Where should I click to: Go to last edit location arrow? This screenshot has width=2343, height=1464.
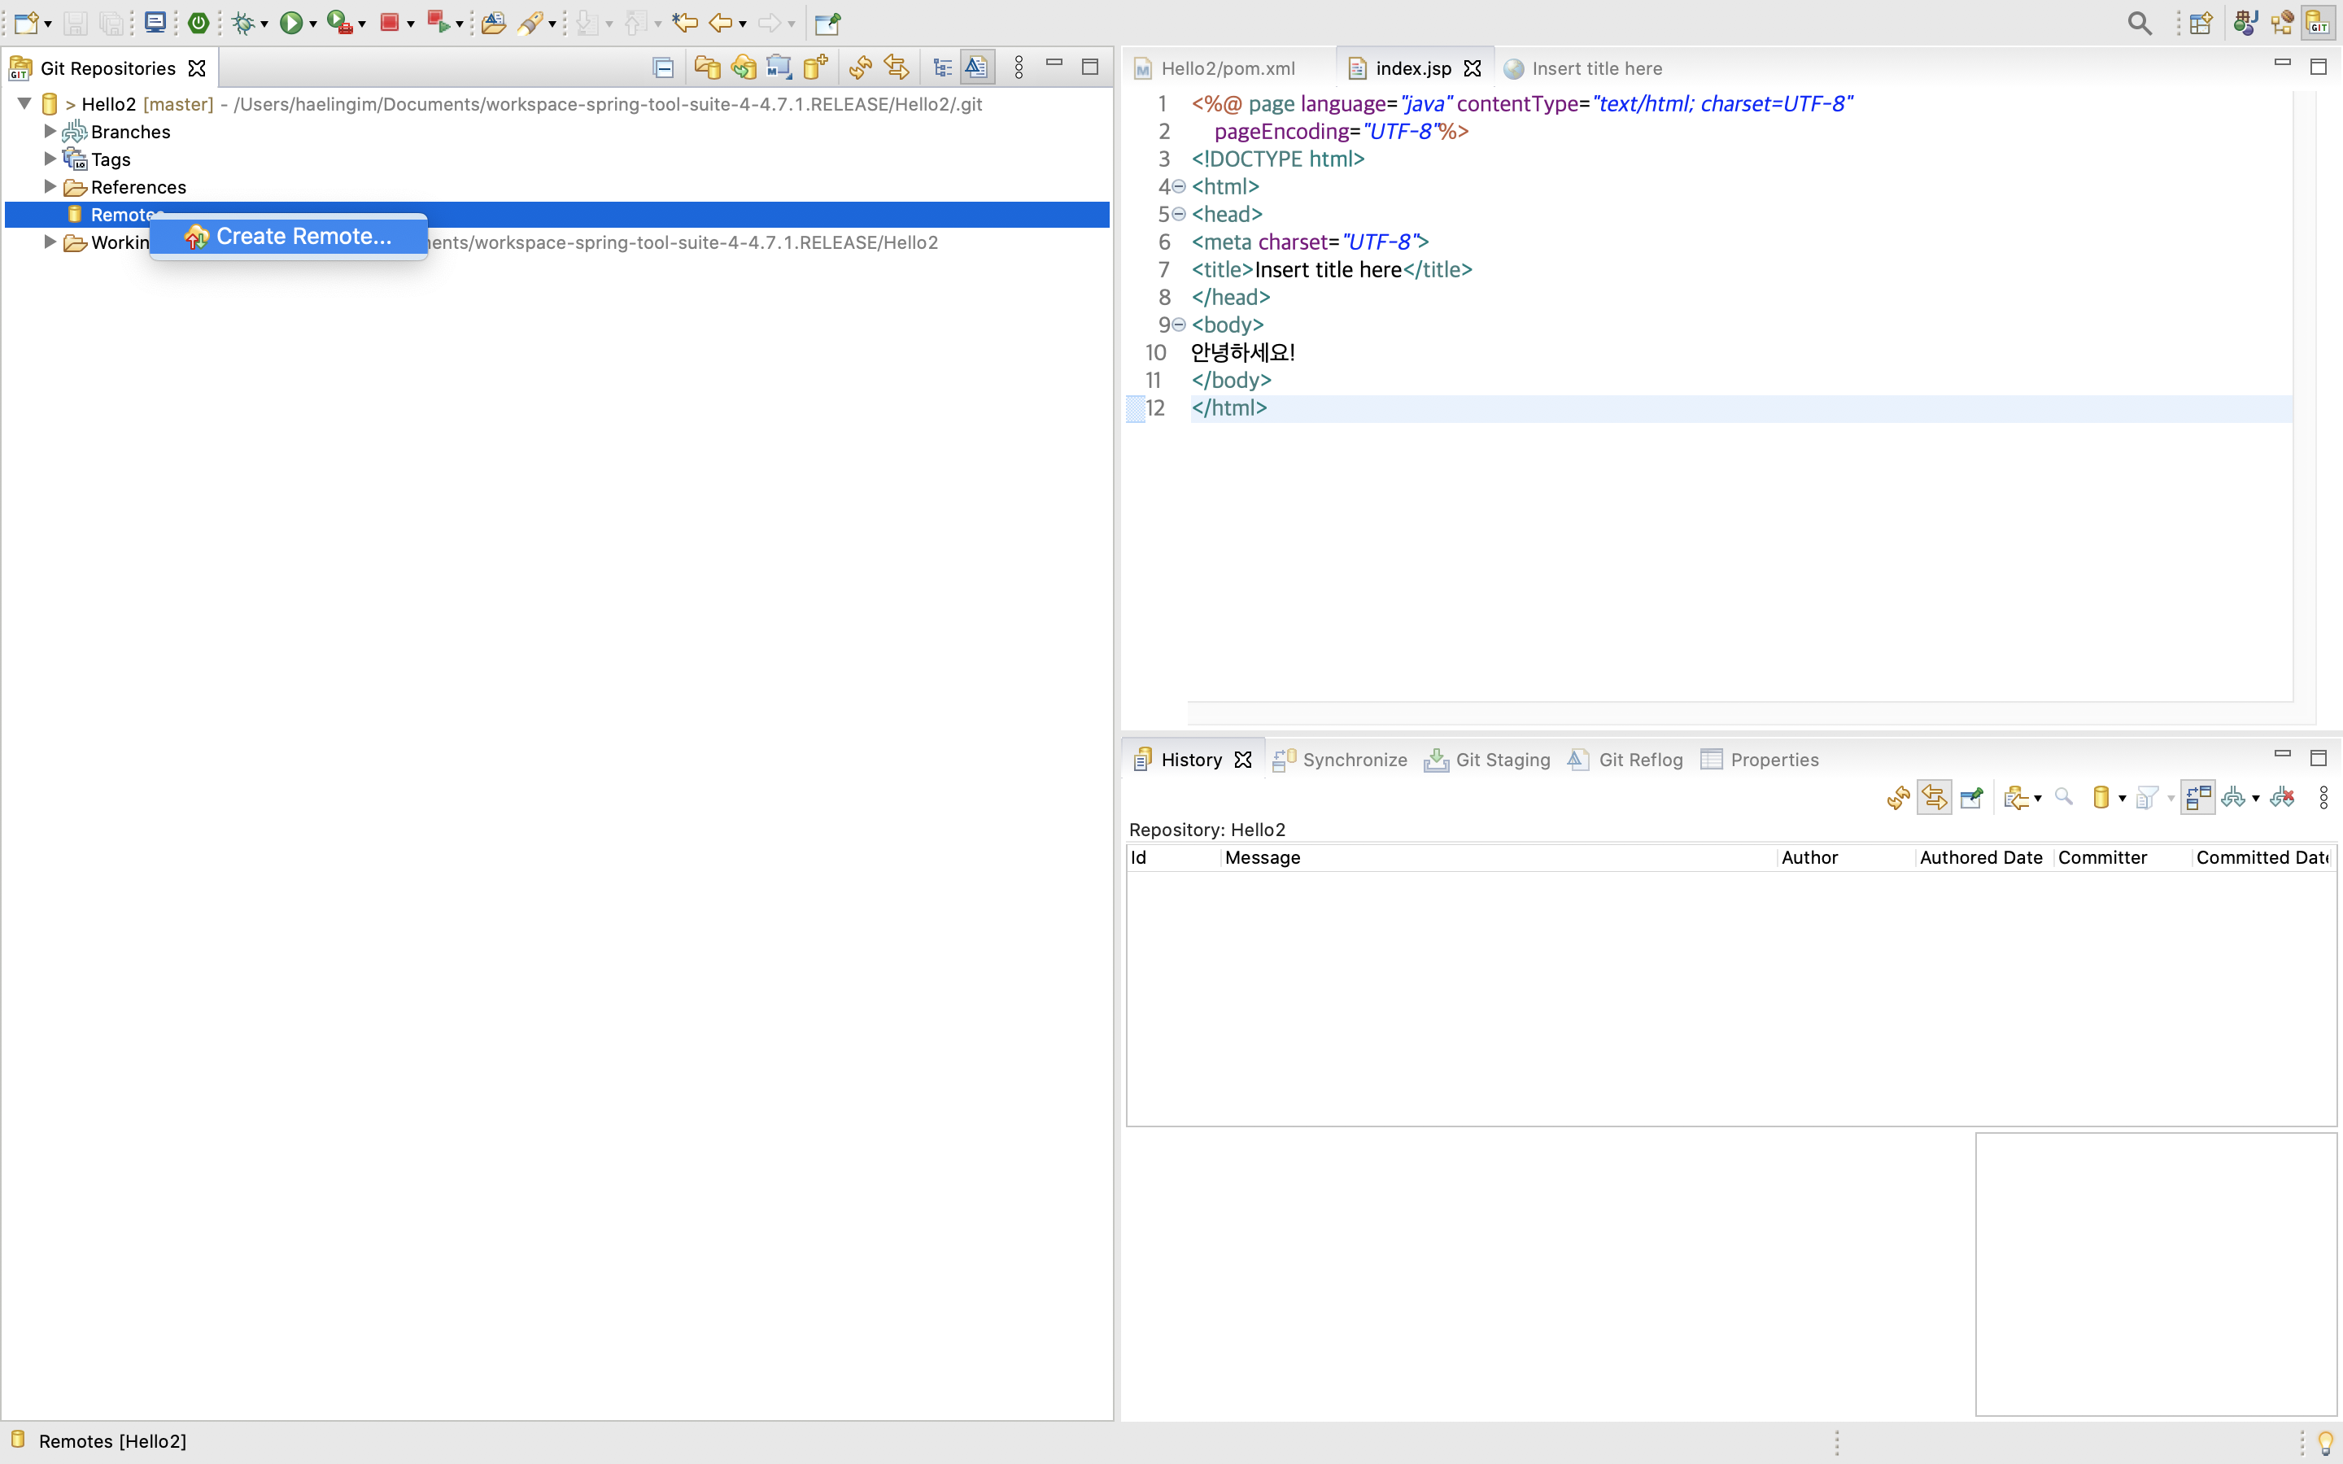[684, 22]
